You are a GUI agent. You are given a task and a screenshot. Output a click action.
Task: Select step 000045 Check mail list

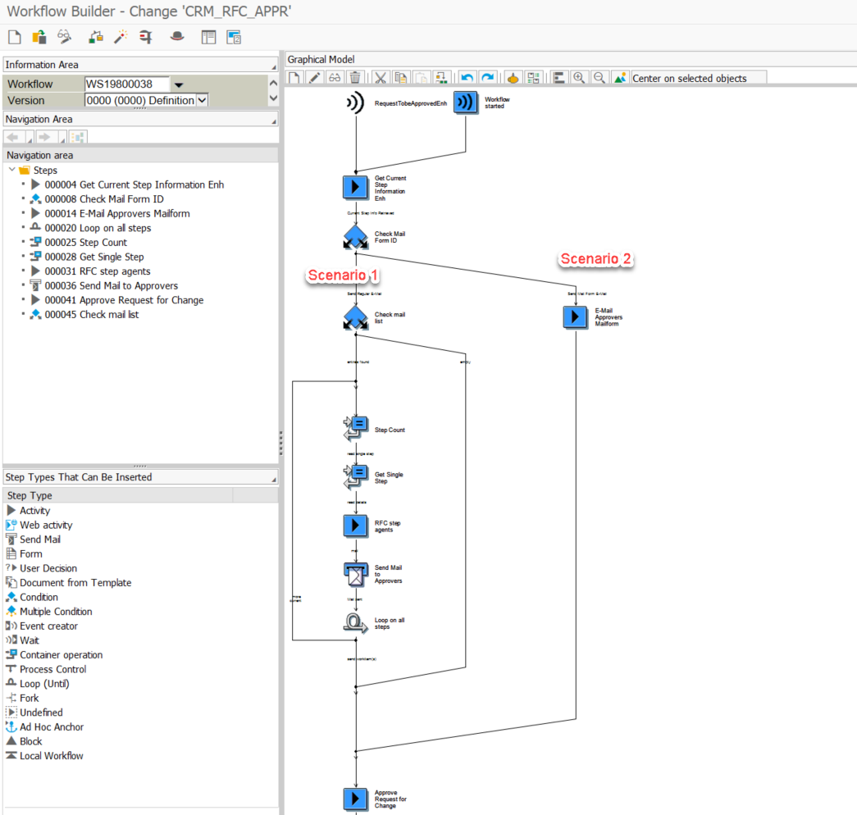91,314
